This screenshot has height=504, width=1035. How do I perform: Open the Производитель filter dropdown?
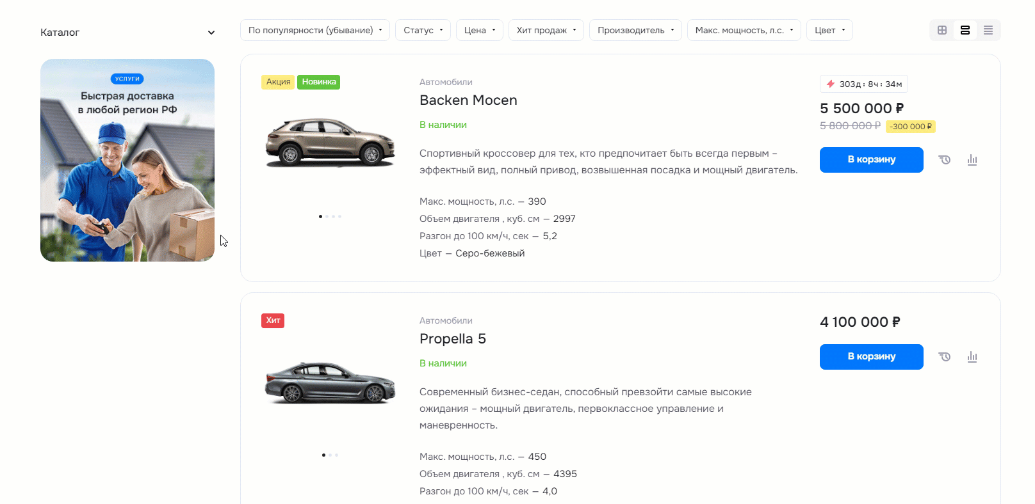[635, 30]
